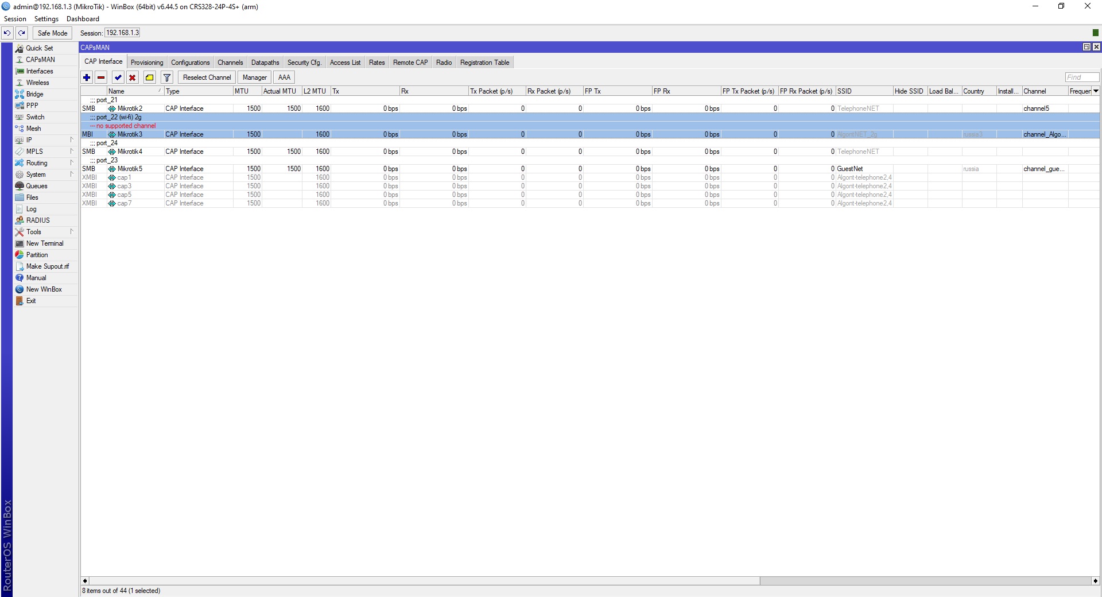Select the cap7 interface row
This screenshot has height=597, width=1102.
[590, 203]
